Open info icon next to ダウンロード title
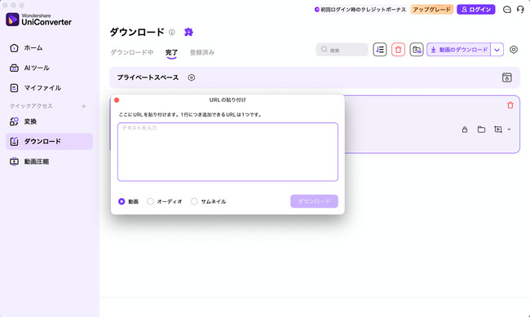Screen dimensions: 530x317 coord(172,32)
